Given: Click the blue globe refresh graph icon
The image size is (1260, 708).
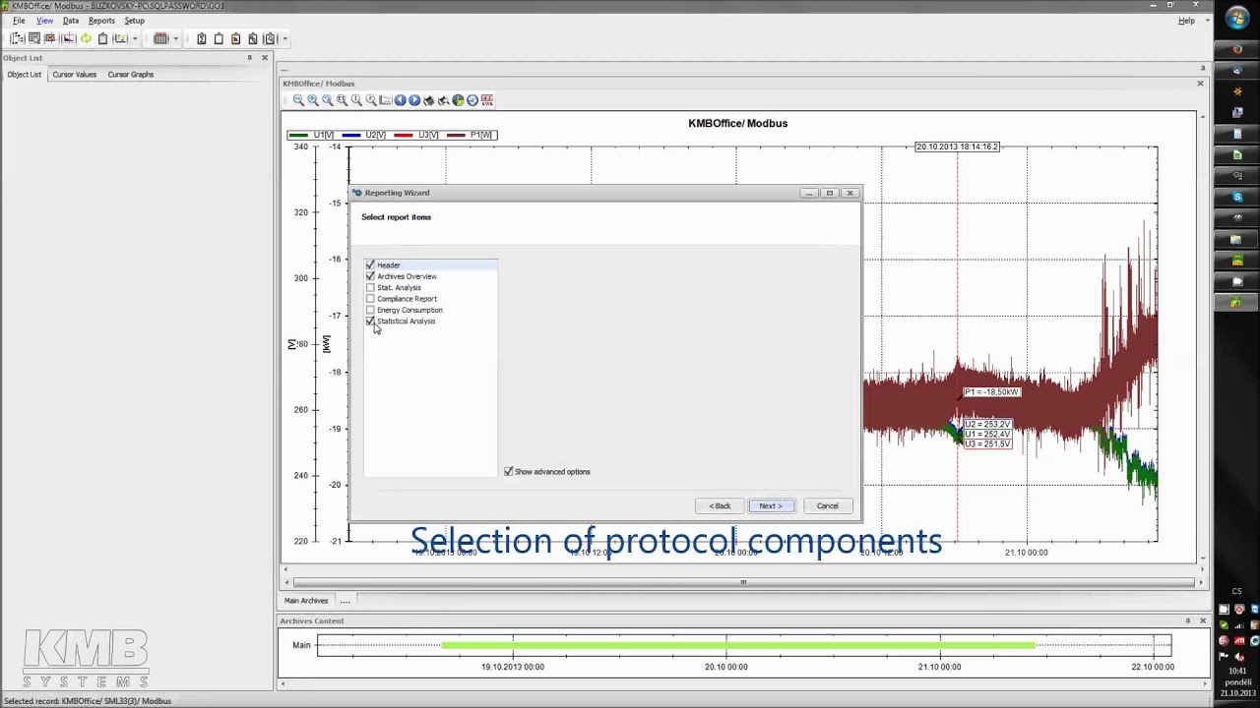Looking at the screenshot, I should click(472, 100).
